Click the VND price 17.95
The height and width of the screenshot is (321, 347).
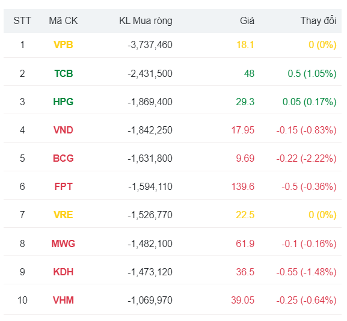[x=243, y=130]
